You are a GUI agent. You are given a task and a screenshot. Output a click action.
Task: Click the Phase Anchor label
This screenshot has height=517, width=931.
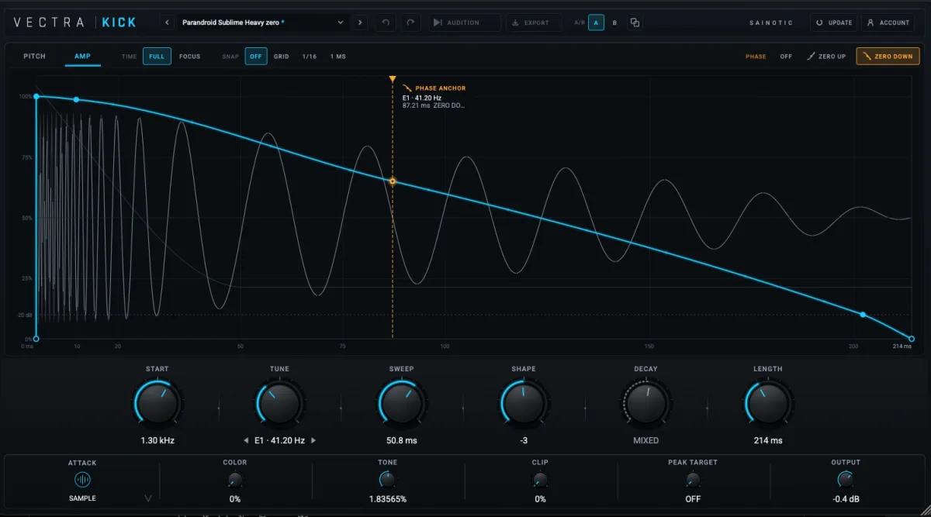(x=441, y=88)
